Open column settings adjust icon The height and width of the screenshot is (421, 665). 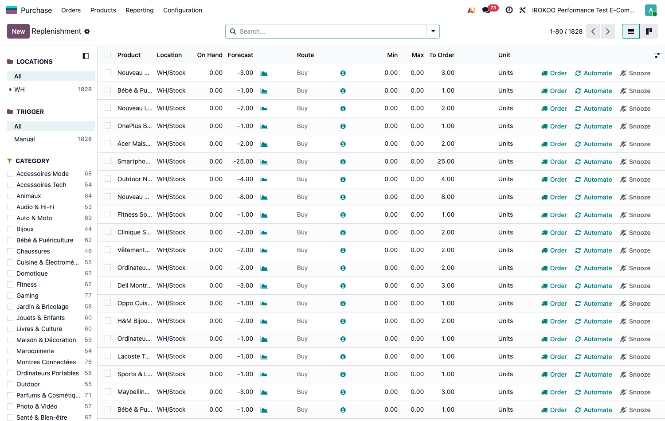point(657,55)
